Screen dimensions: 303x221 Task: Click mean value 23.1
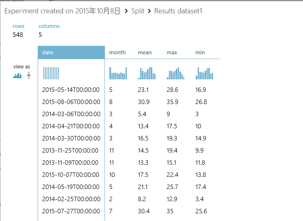[143, 90]
